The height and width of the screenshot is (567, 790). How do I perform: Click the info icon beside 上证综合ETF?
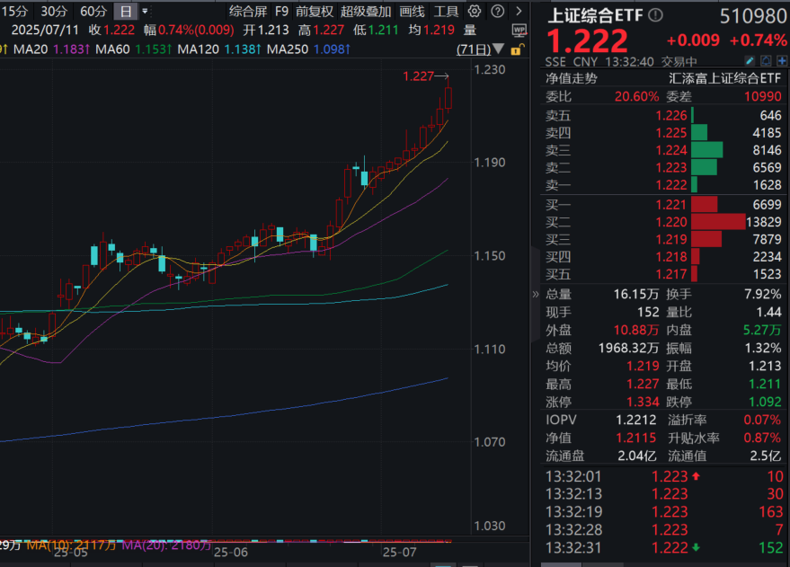coord(653,13)
